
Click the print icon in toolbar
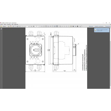[x=17, y=26]
